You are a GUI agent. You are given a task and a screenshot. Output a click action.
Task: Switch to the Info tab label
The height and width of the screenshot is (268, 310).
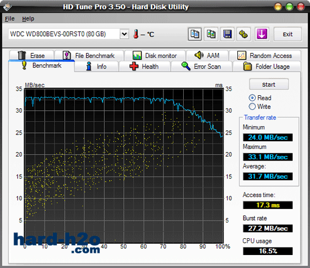101,66
